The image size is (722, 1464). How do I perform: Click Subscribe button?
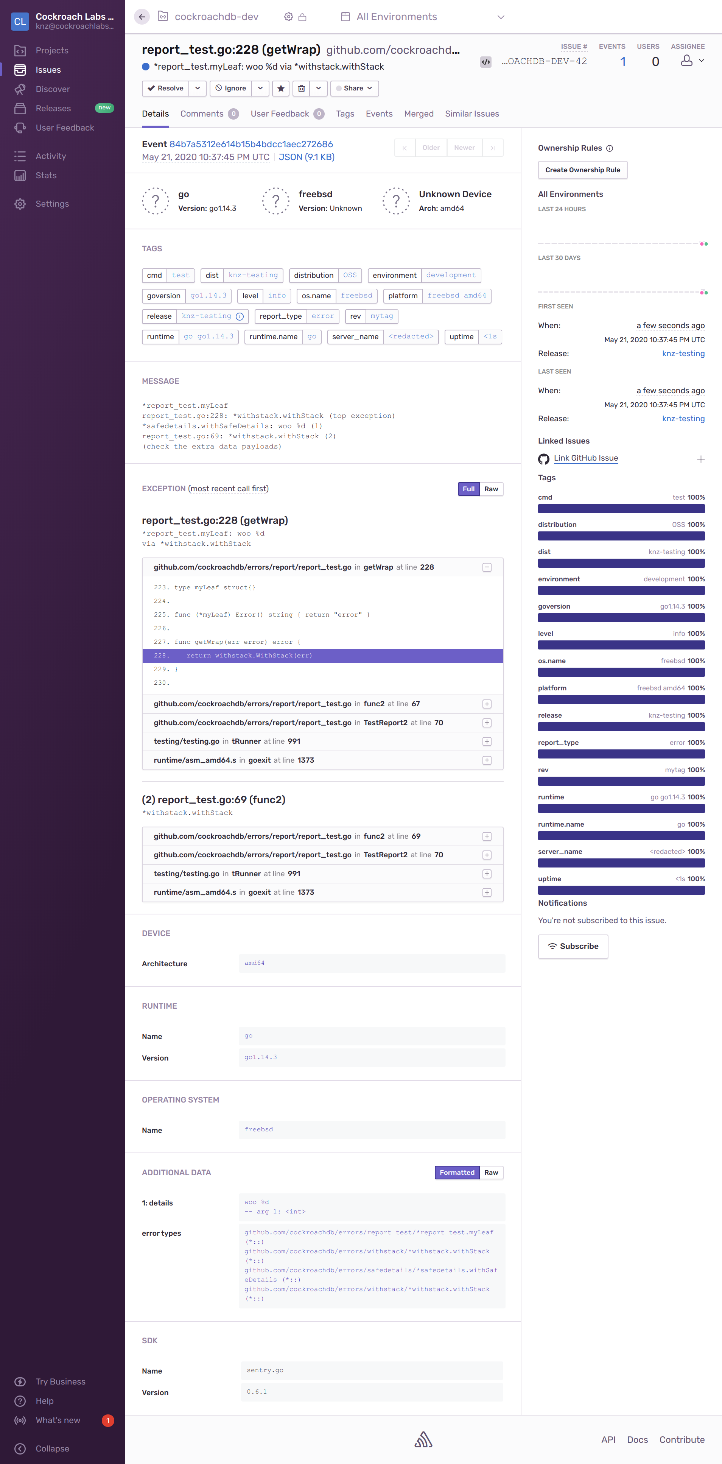pyautogui.click(x=573, y=946)
